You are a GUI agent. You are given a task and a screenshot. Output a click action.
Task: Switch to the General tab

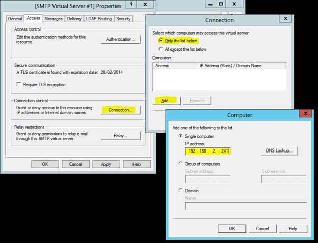pyautogui.click(x=15, y=19)
